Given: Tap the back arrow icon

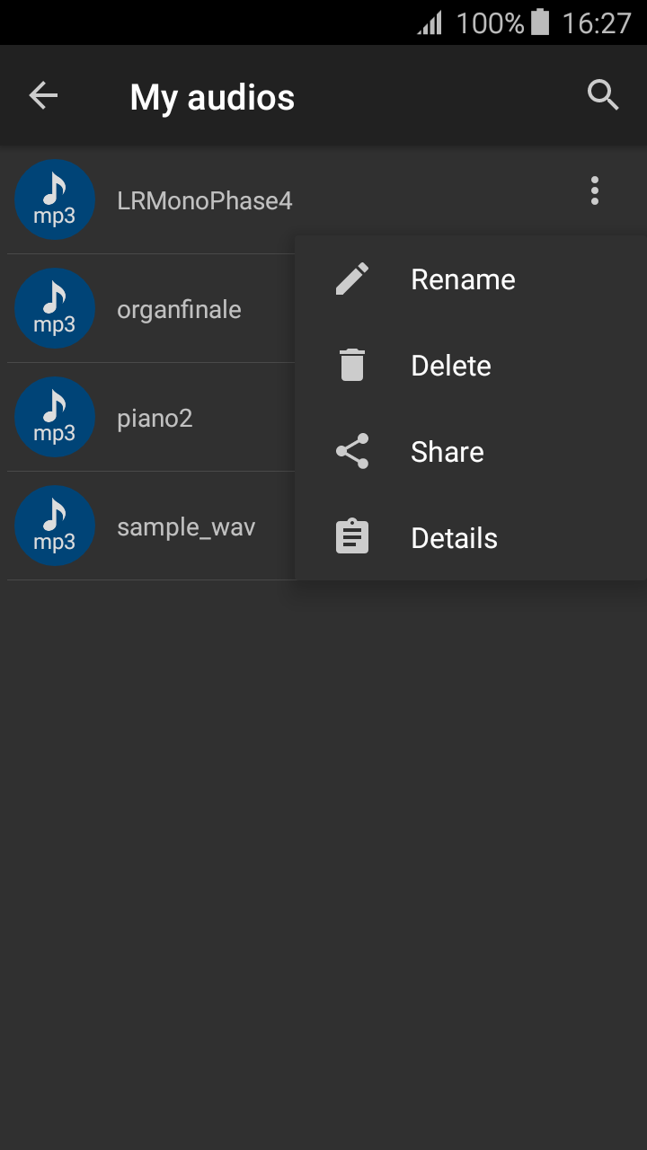Looking at the screenshot, I should (43, 95).
